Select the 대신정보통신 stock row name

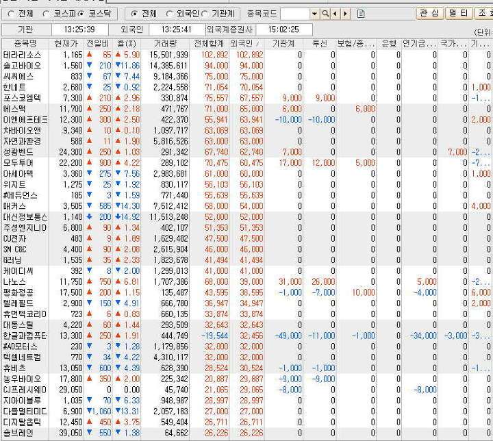(x=25, y=216)
